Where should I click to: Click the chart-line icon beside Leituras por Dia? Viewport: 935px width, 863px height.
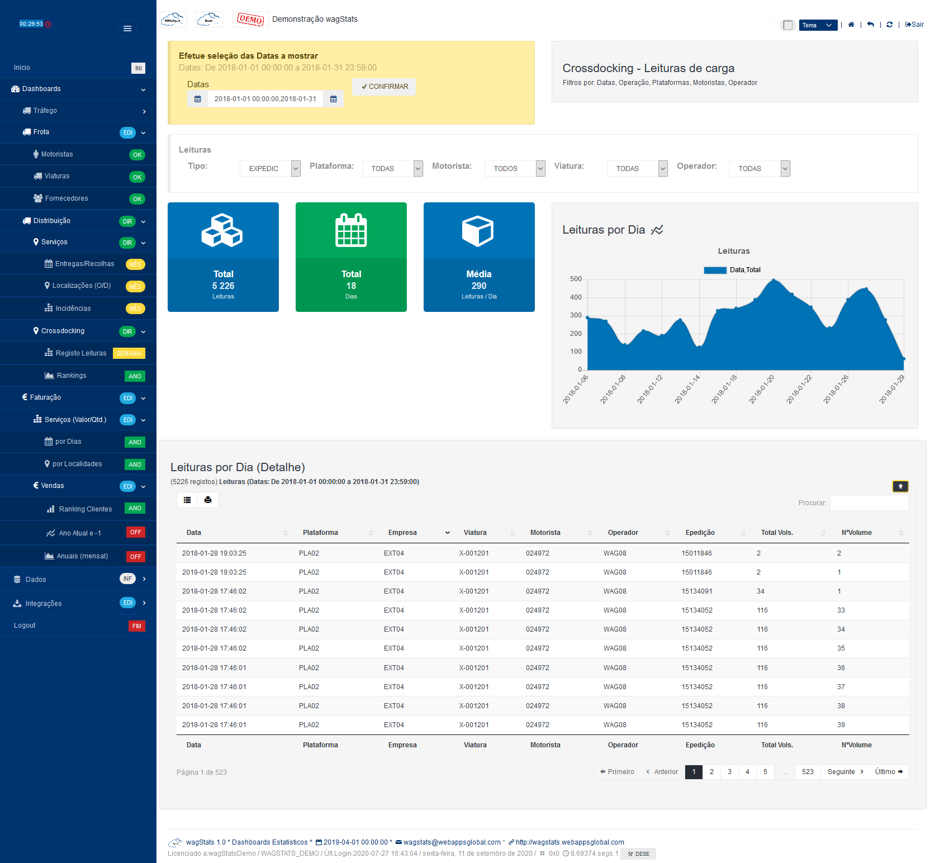(x=657, y=230)
